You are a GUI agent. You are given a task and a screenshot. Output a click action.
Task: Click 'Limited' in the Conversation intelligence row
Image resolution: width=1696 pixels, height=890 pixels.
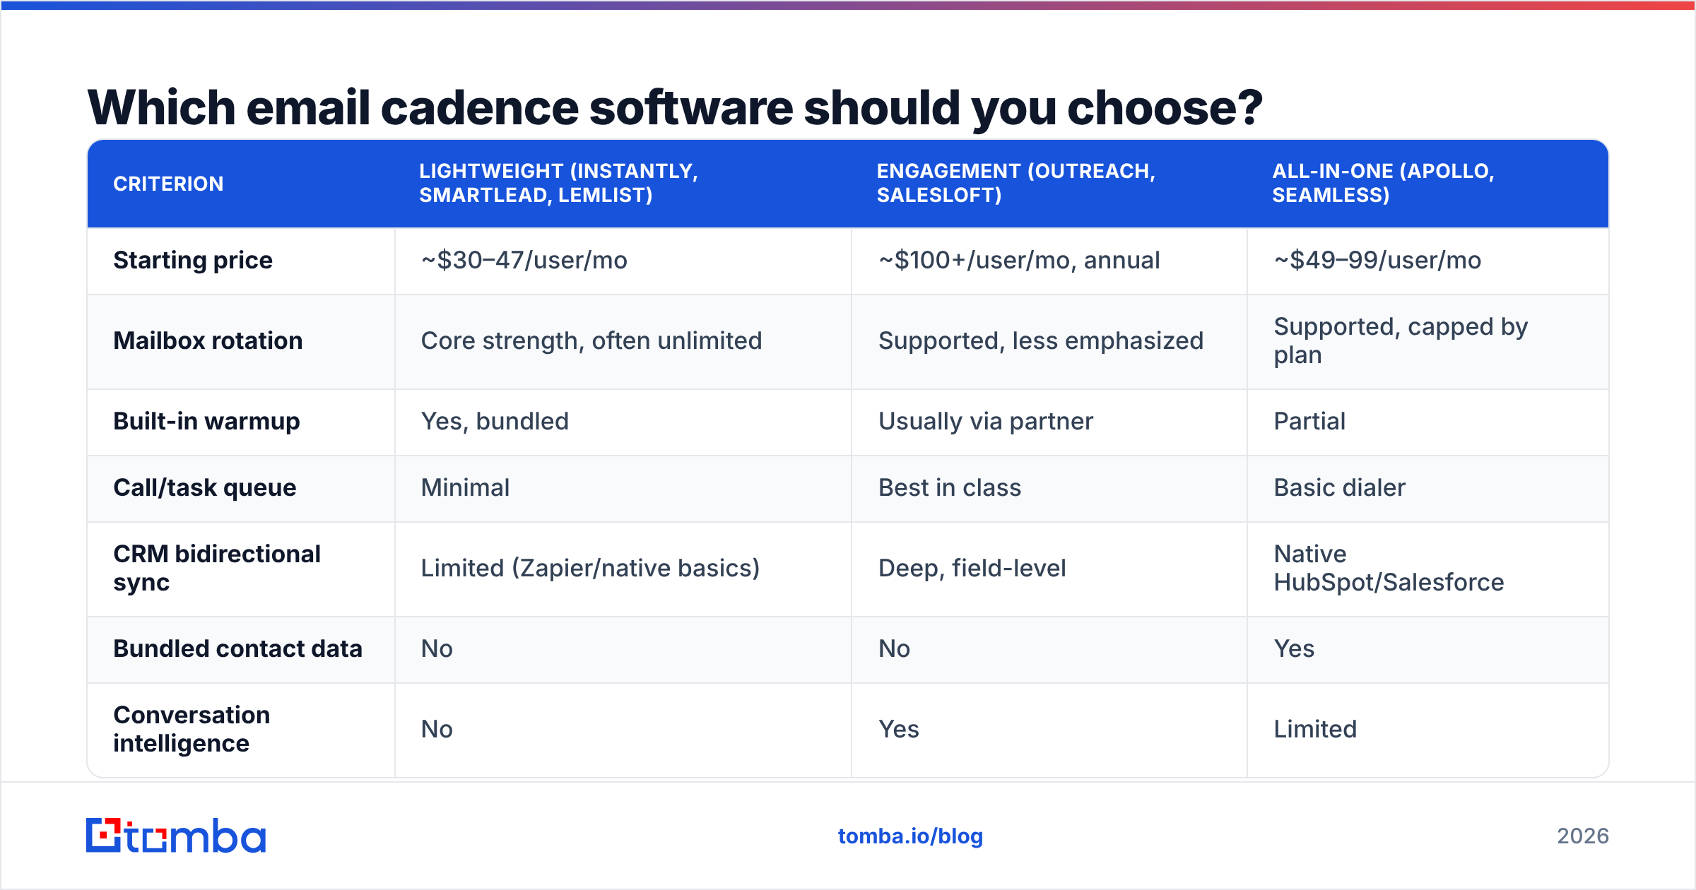click(x=1315, y=729)
